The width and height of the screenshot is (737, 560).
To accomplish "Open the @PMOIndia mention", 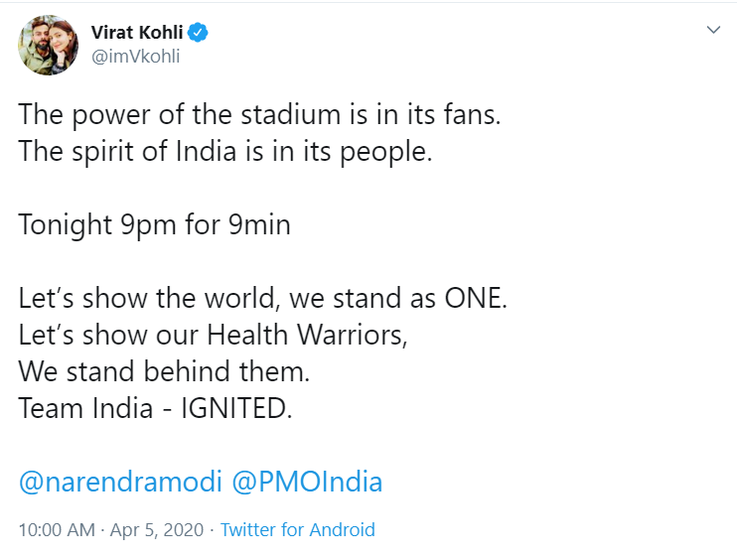I will click(307, 483).
